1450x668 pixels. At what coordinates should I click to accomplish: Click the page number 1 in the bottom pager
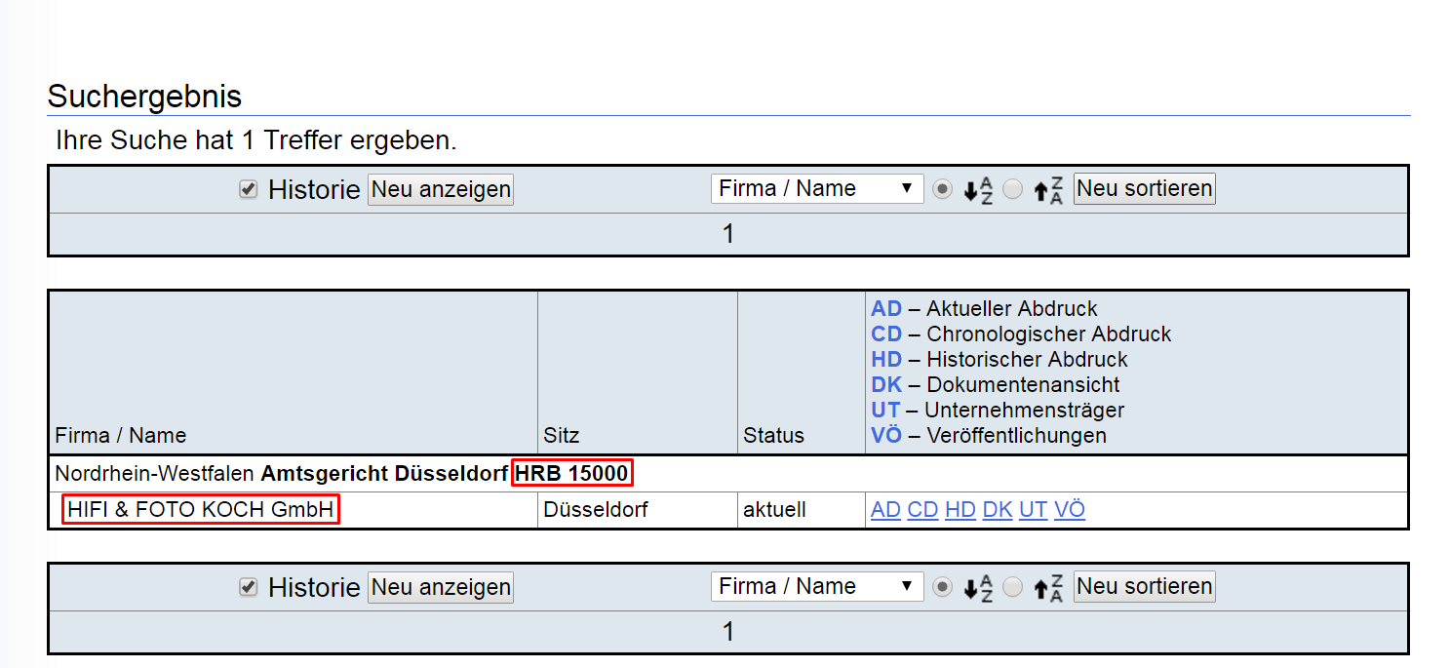pyautogui.click(x=727, y=633)
